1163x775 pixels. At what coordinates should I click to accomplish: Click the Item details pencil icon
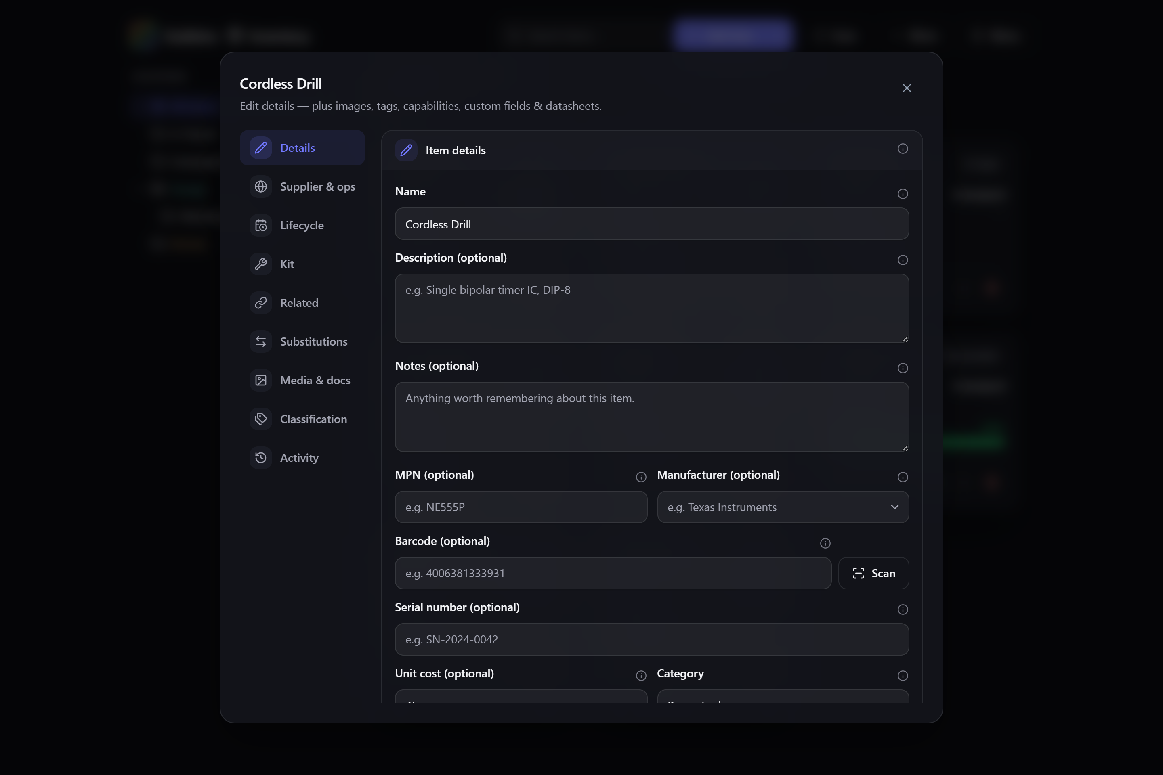(x=406, y=150)
